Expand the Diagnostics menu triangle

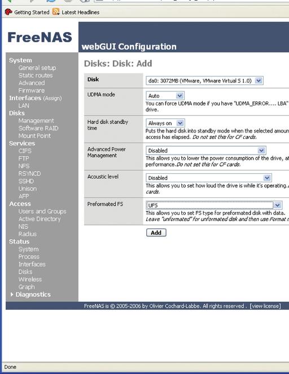12,294
